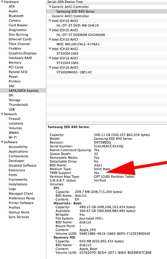Select Memory in the sidebar
The width and height of the screenshot is (167, 259).
pos(15,63)
